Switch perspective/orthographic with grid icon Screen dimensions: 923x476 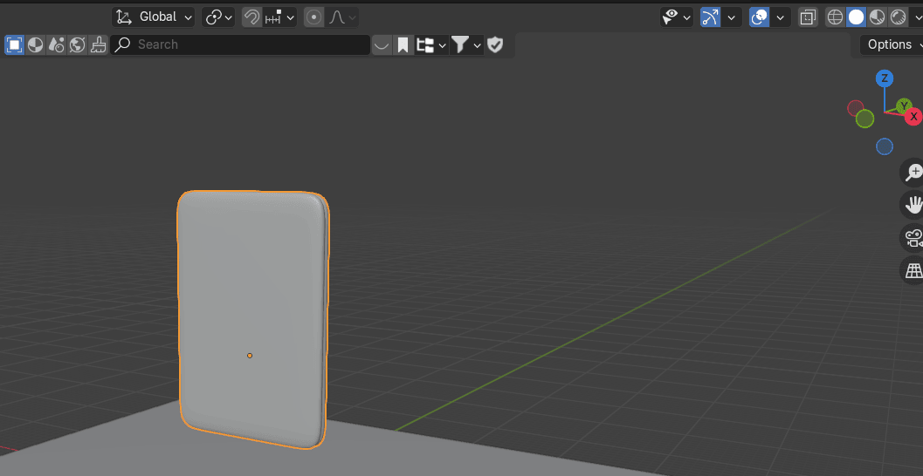click(913, 270)
